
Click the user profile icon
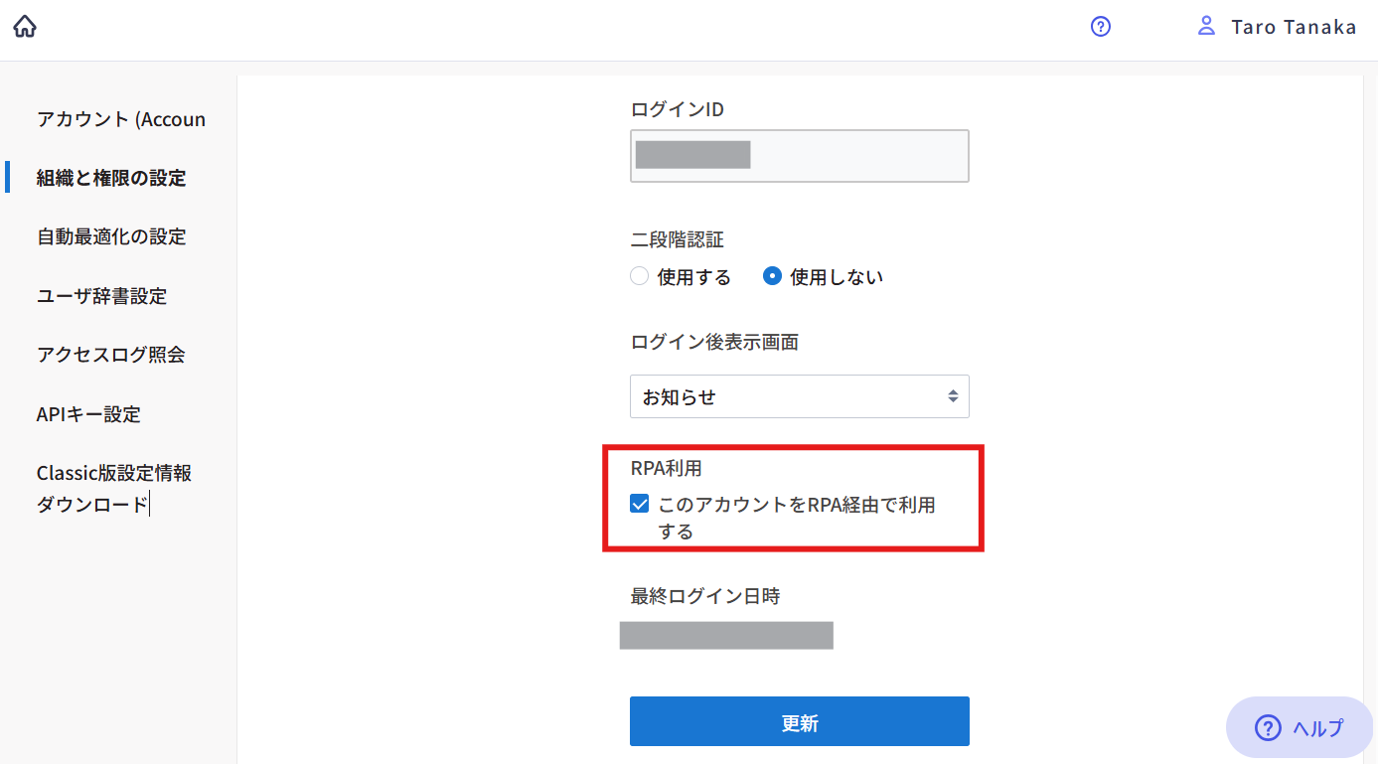pyautogui.click(x=1206, y=26)
